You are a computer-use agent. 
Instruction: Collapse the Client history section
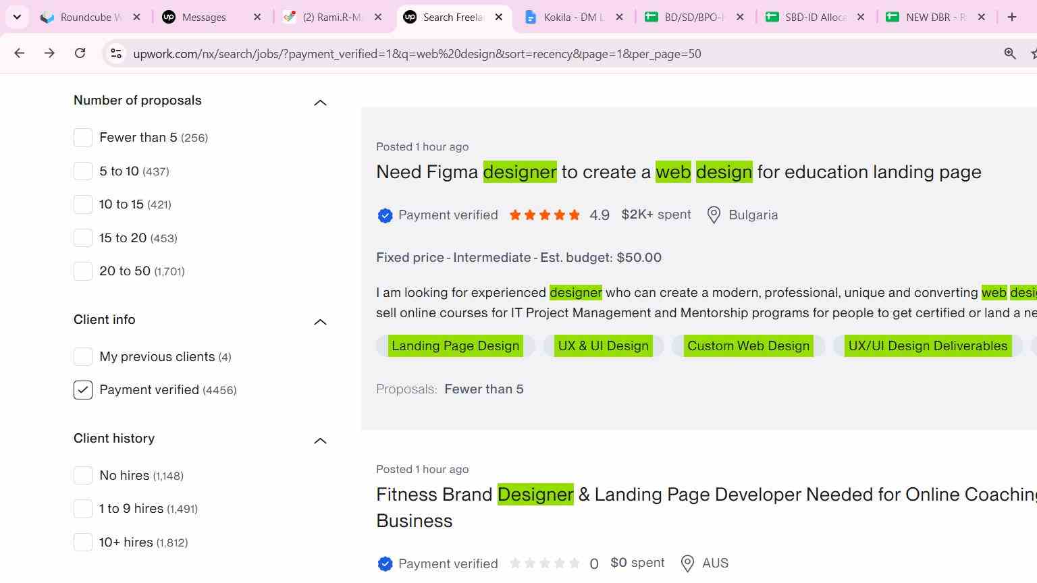click(x=320, y=441)
